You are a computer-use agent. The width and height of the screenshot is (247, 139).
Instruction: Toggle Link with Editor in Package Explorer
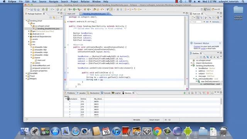54,17
